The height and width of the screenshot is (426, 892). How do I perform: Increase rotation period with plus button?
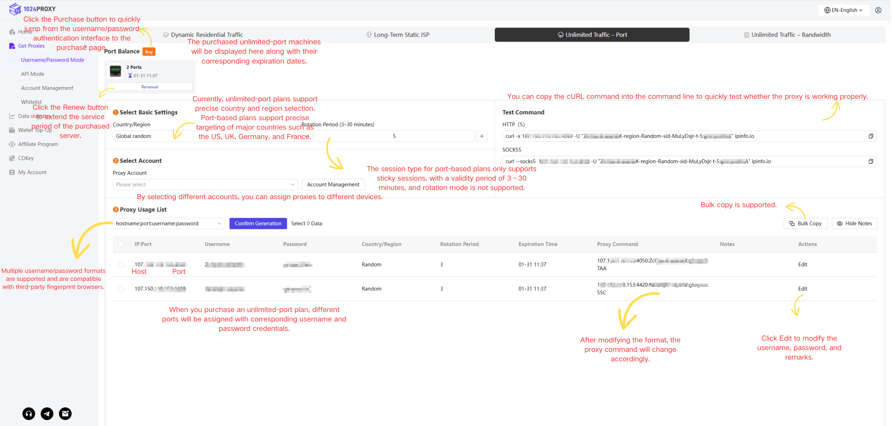click(x=481, y=136)
